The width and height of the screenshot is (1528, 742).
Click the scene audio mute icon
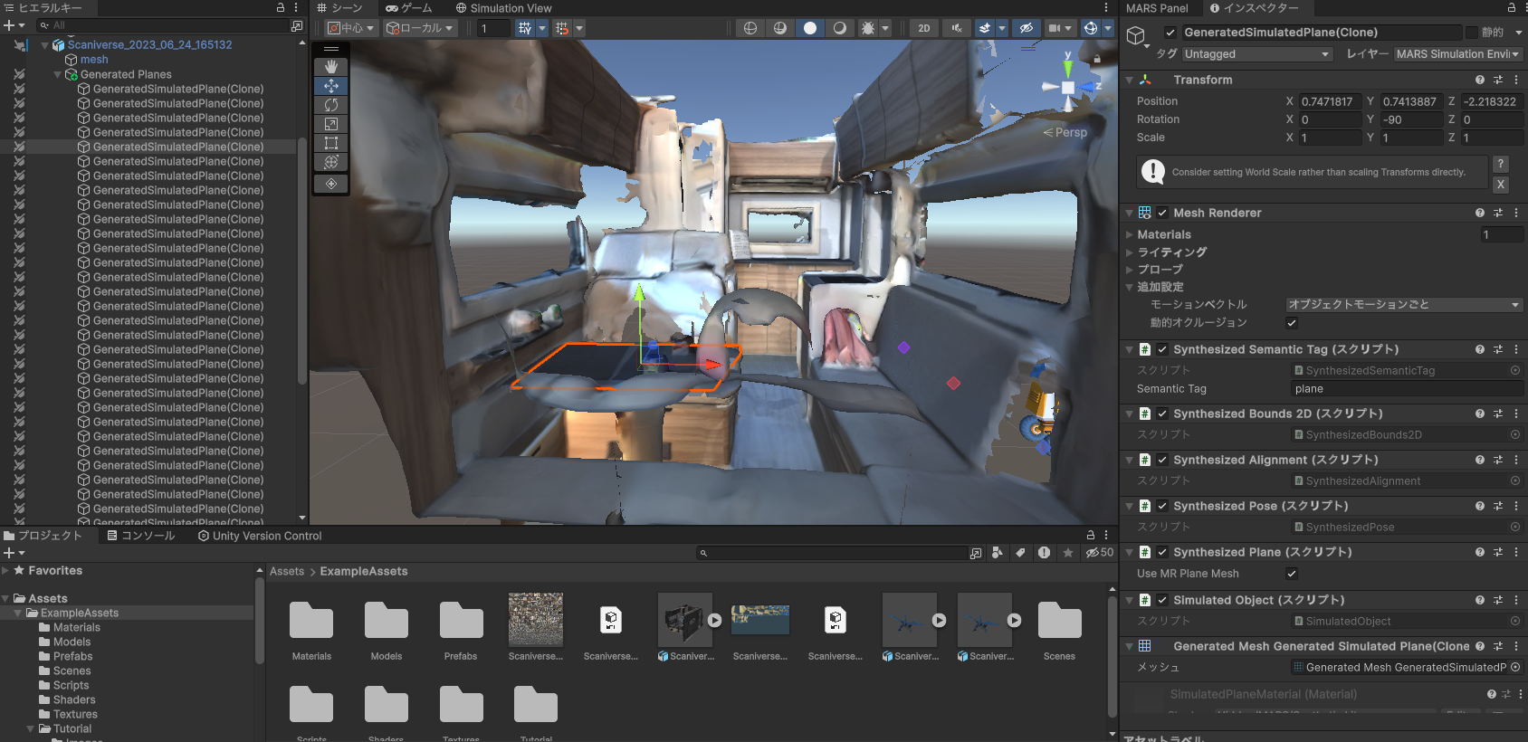coord(957,28)
